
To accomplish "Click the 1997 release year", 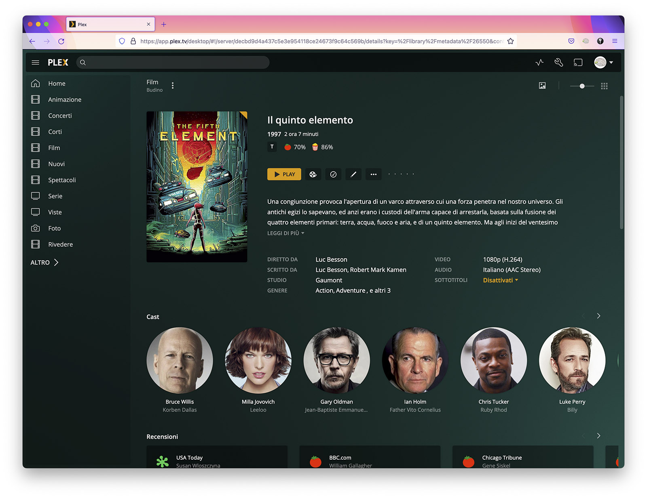I will coord(274,134).
